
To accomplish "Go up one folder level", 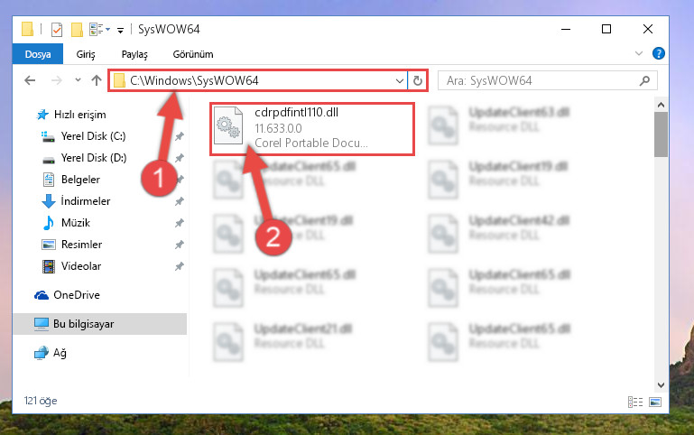I will click(x=96, y=80).
